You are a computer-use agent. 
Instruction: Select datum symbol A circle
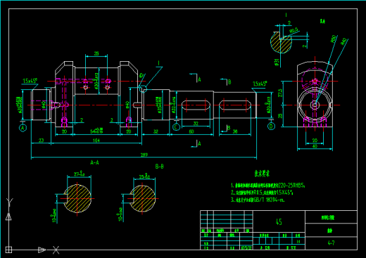(x=23, y=128)
